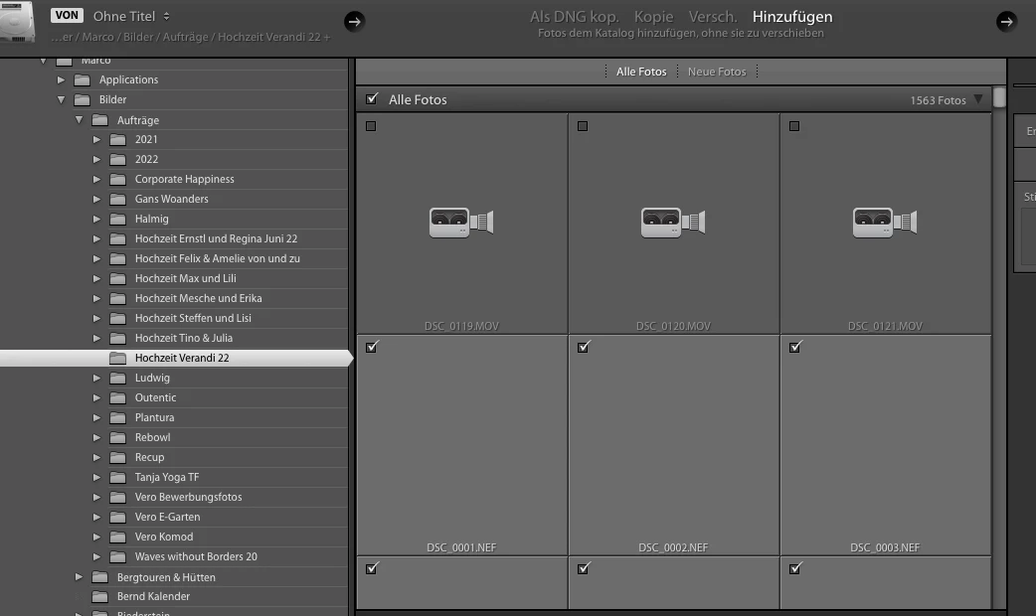This screenshot has width=1036, height=616.
Task: Check the box for DSC_0119.MOV
Action: tap(371, 126)
